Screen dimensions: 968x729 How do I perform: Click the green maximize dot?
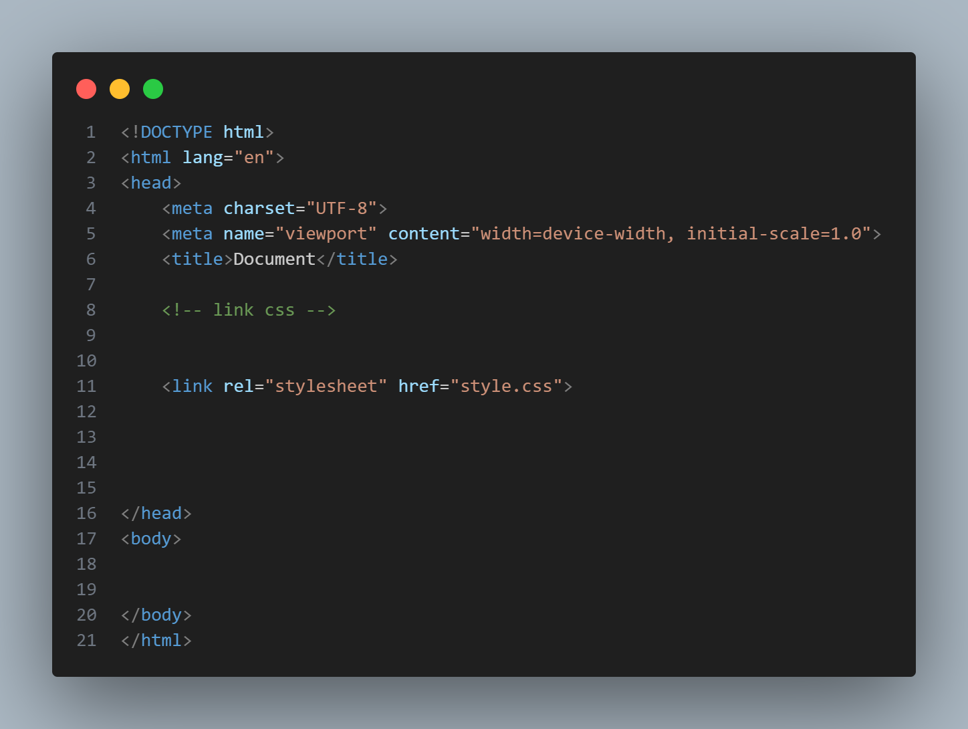click(x=153, y=89)
